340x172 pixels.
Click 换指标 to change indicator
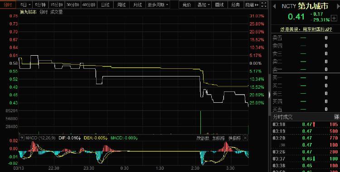[234, 138]
